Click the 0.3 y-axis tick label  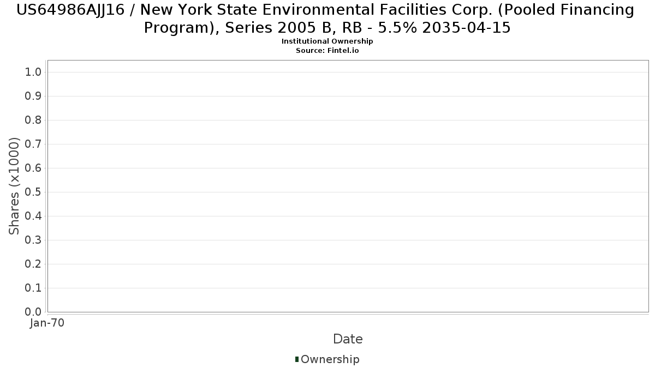(x=34, y=240)
